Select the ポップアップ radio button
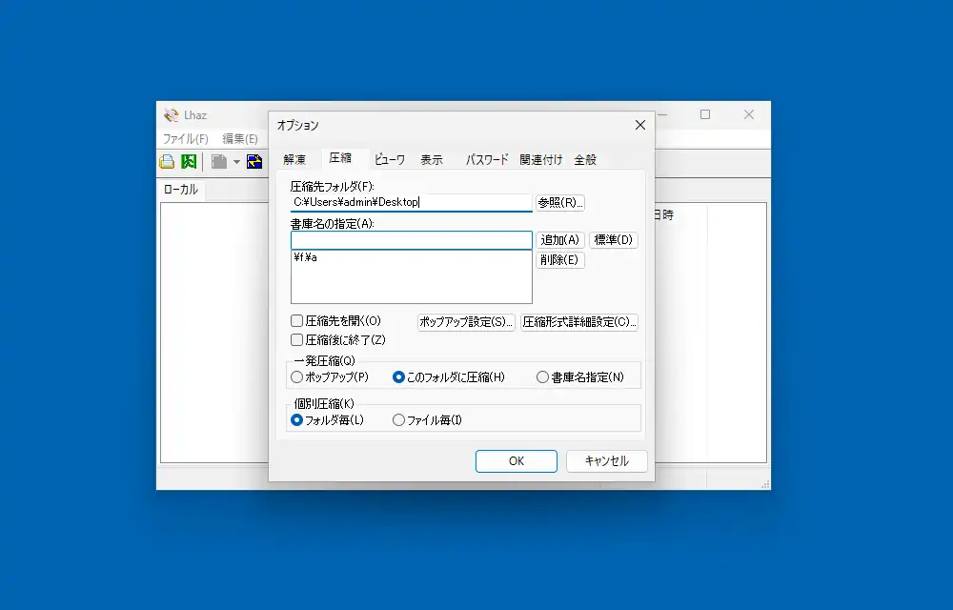 [297, 377]
